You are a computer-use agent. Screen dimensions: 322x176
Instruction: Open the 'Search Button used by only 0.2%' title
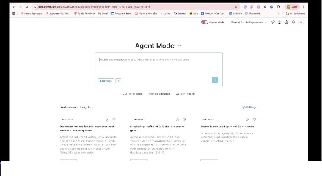[x=227, y=127]
